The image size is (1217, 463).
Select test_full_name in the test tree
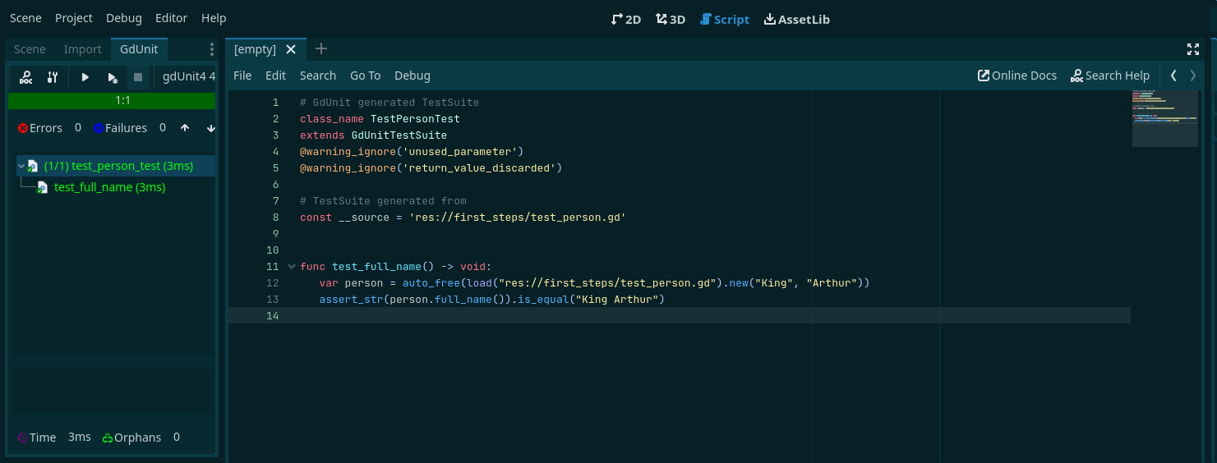(109, 187)
